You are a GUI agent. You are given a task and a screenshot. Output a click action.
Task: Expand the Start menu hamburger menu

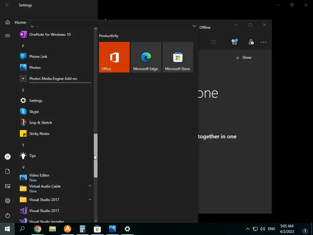pos(8,35)
